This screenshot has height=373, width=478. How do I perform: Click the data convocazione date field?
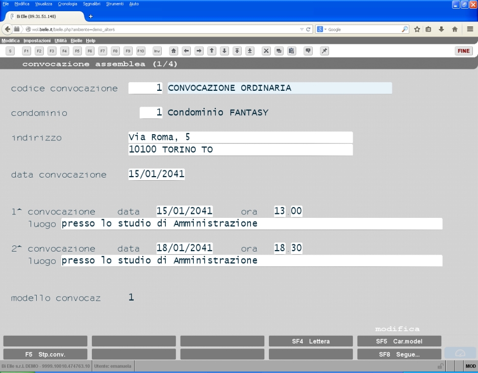(x=157, y=174)
